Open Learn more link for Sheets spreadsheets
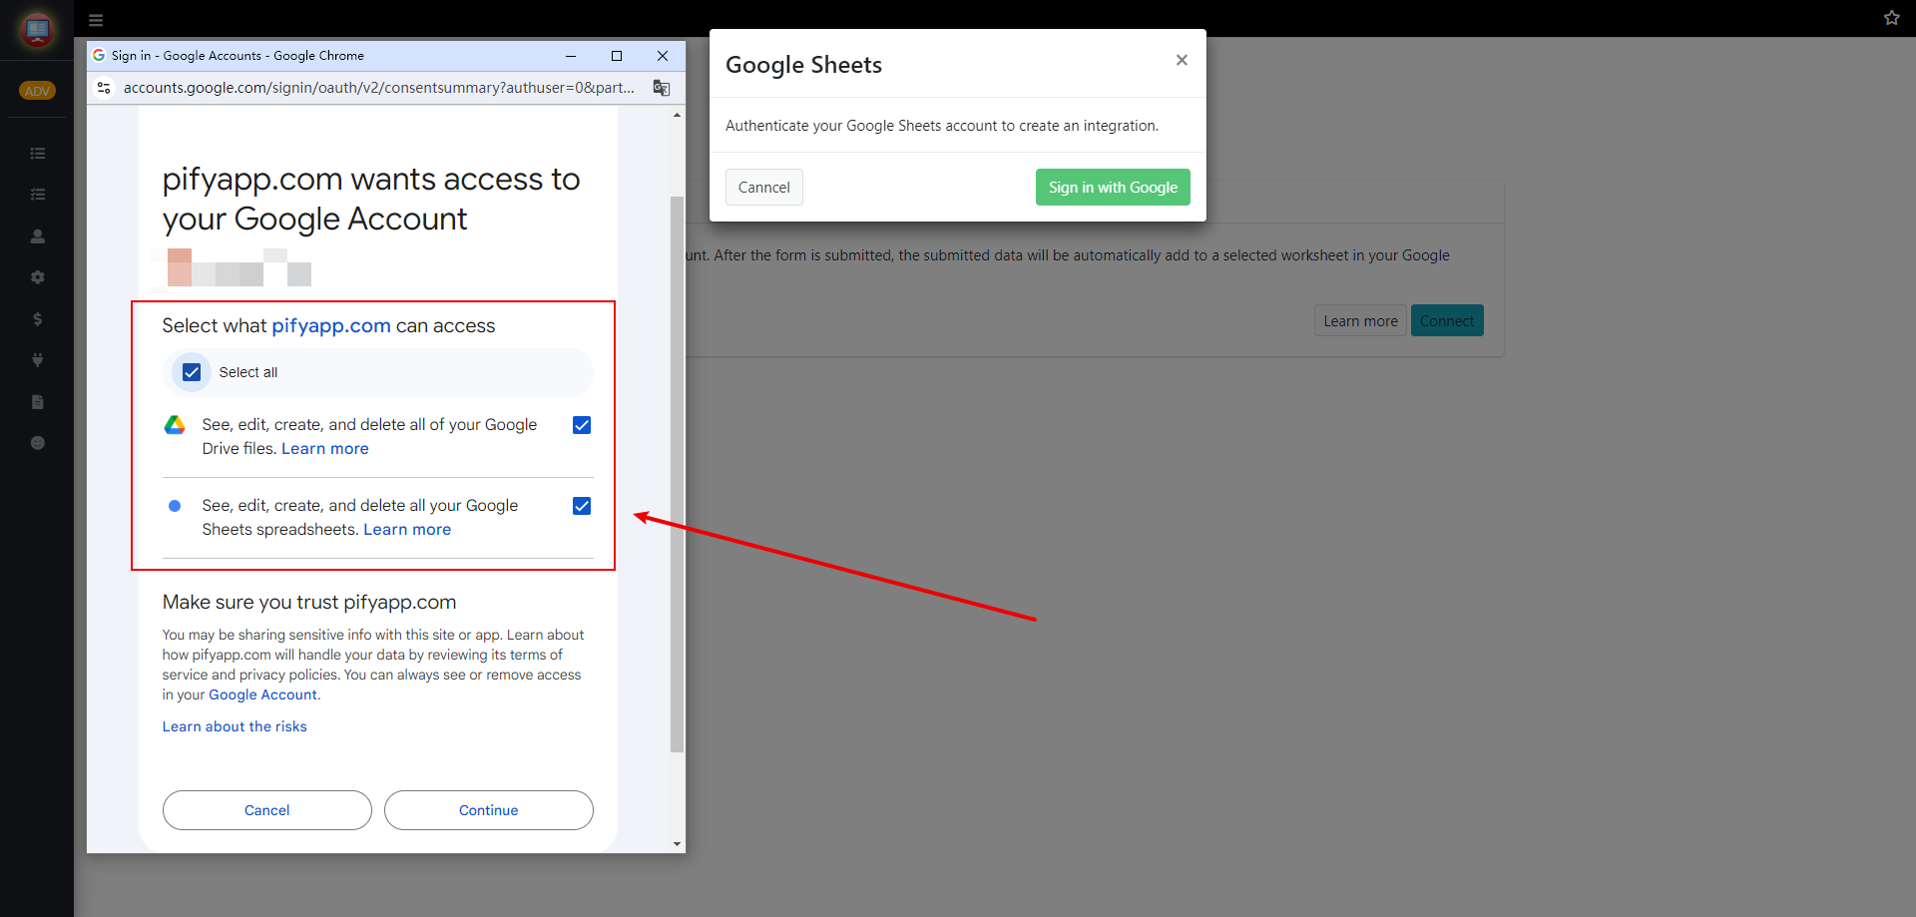This screenshot has width=1916, height=917. [x=407, y=530]
